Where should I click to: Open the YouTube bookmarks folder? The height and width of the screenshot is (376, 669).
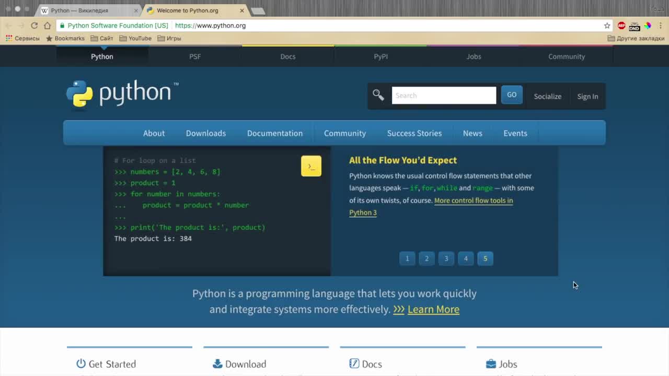point(135,38)
